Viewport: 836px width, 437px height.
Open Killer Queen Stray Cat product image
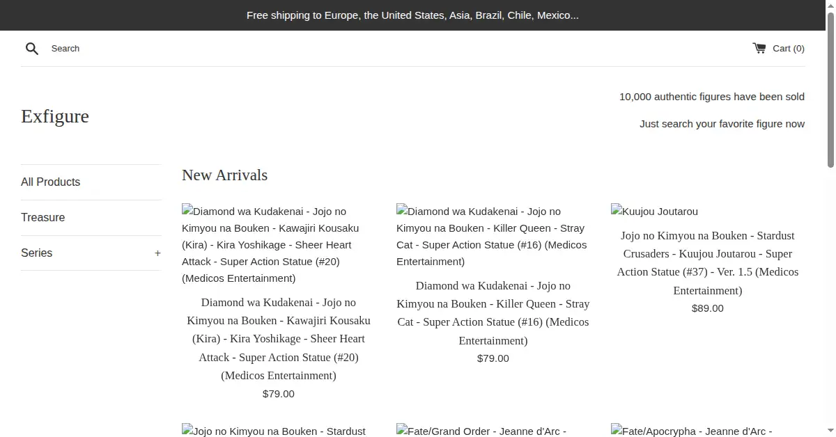[493, 236]
